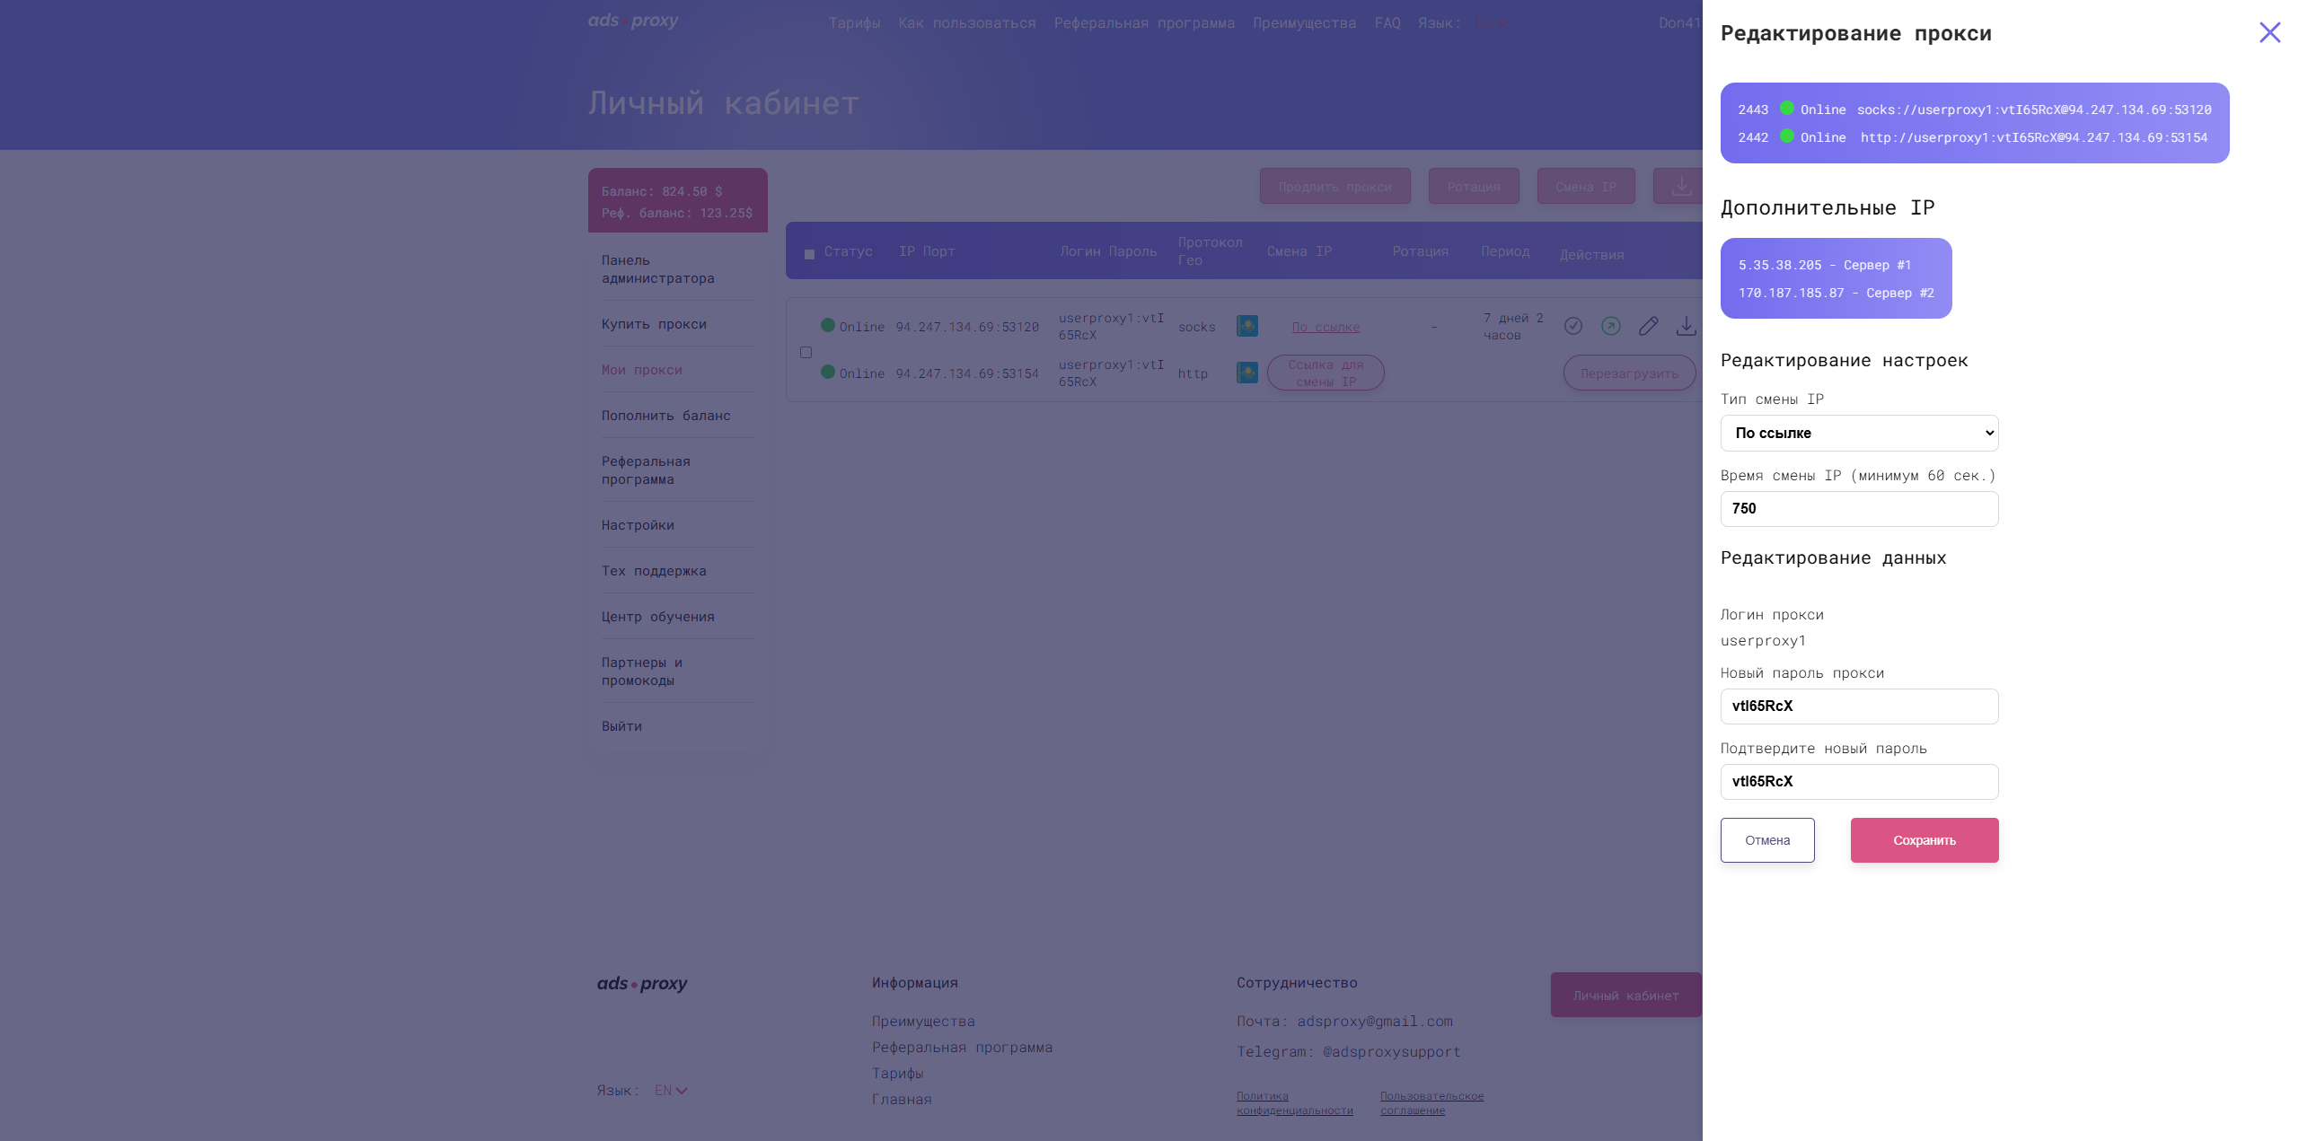Click the Kazakhstan flag in socks row
The width and height of the screenshot is (2299, 1141).
pos(1246,326)
